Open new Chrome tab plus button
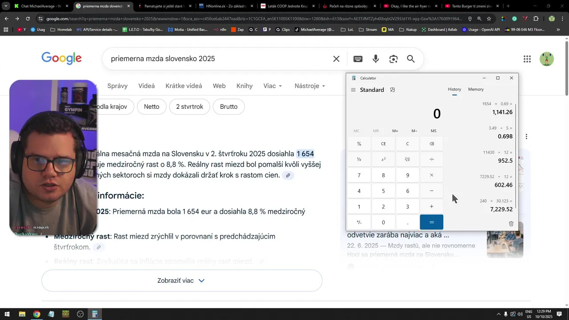 point(508,6)
